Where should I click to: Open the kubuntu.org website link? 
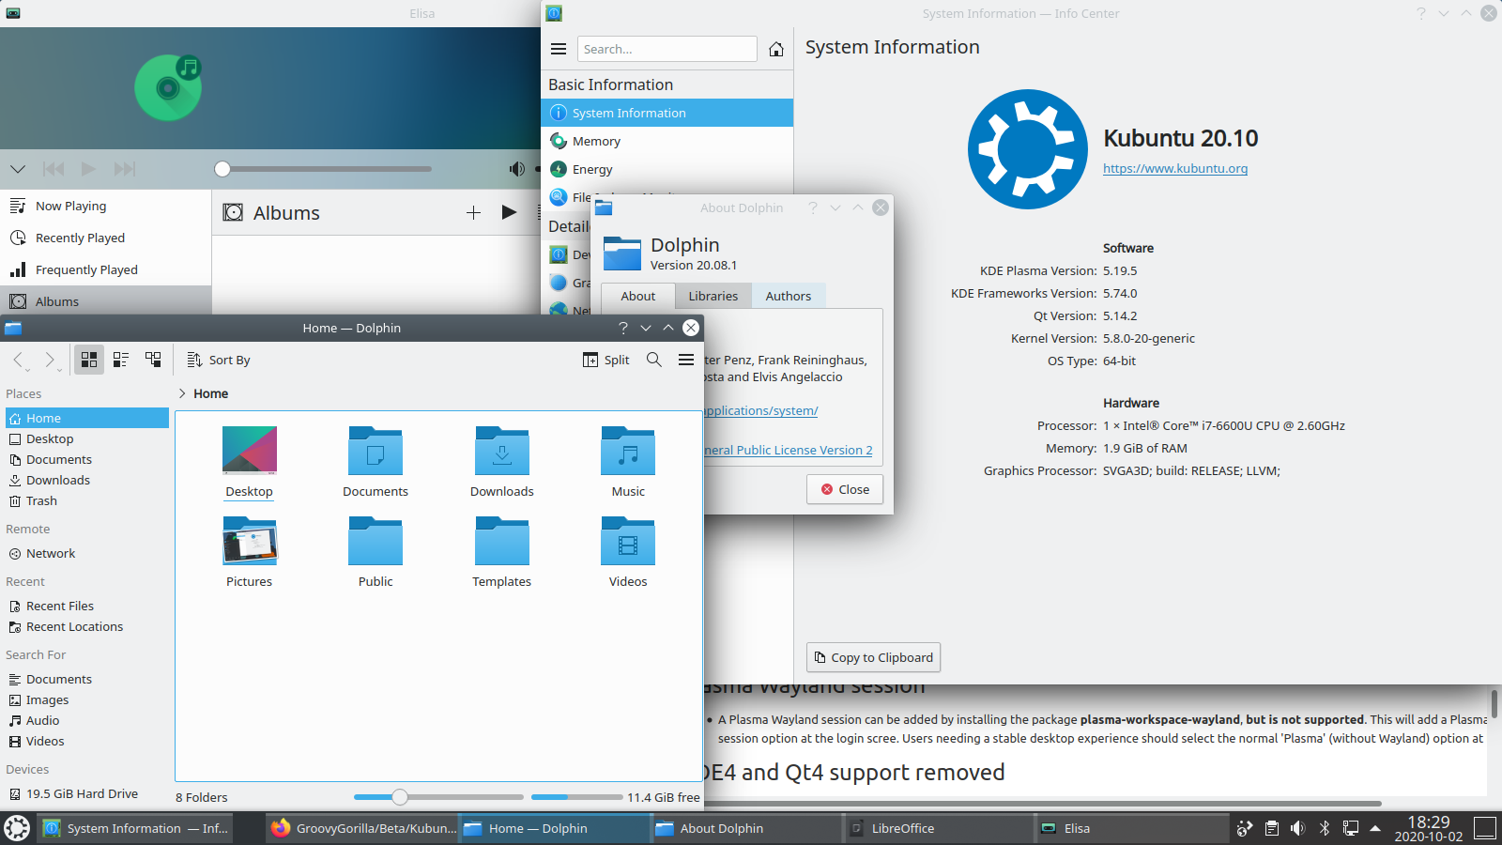1174,169
